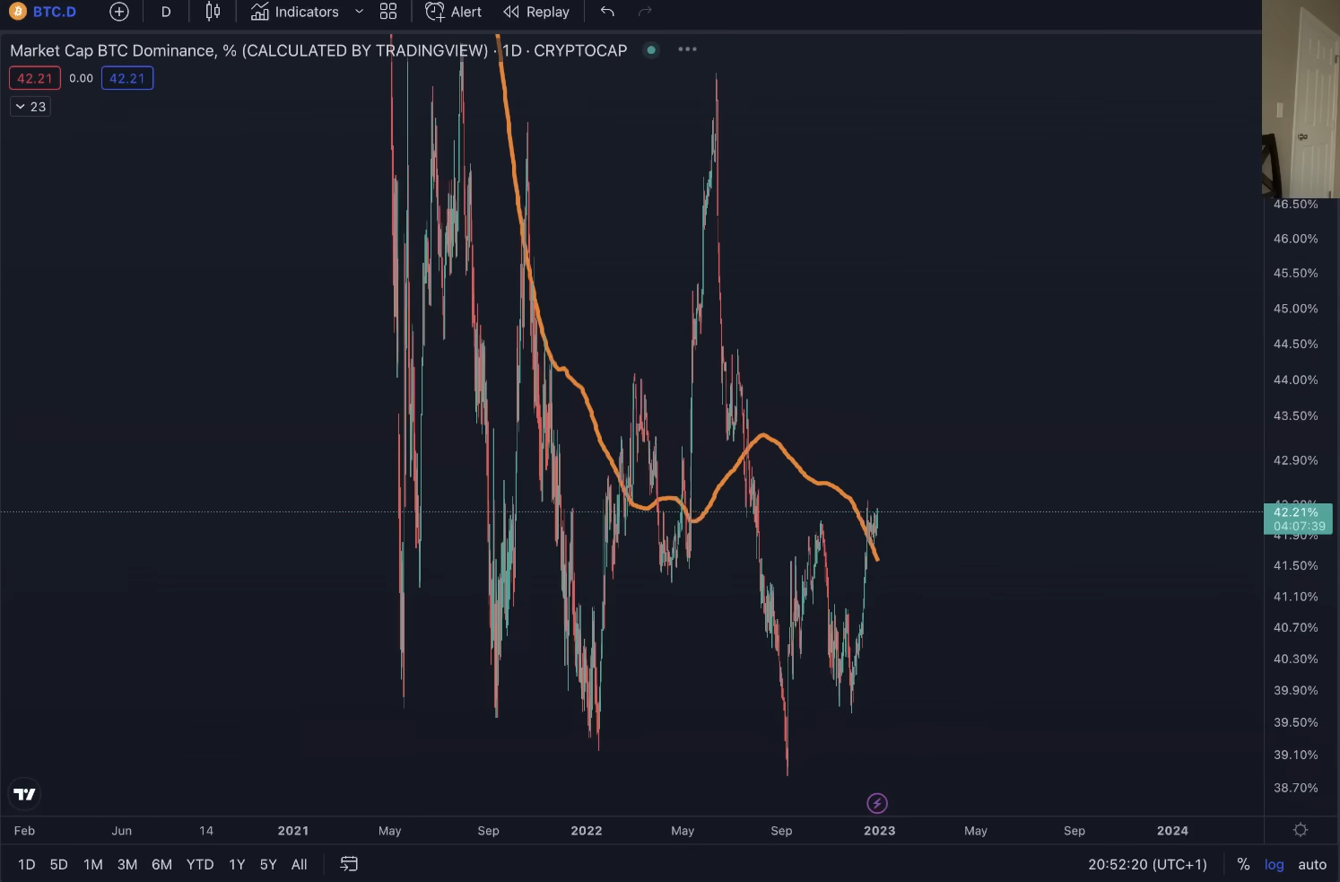1340x882 pixels.
Task: Open the Indicators panel
Action: [295, 12]
